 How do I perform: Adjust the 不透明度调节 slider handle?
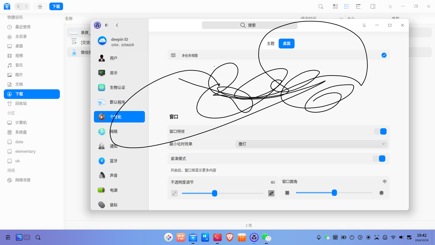[215, 193]
